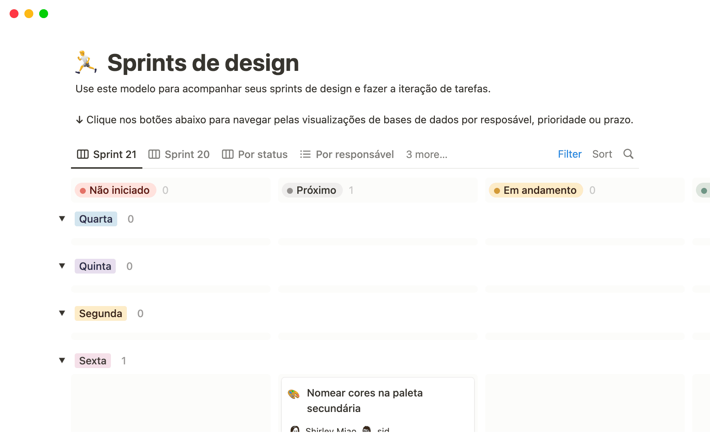Click the board icon beside Sprint 20
710x443 pixels.
[x=154, y=154]
